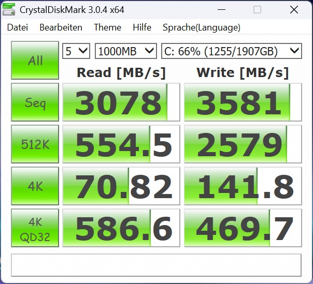The height and width of the screenshot is (284, 313).
Task: Click the Seq read result 3078
Action: pos(121,102)
